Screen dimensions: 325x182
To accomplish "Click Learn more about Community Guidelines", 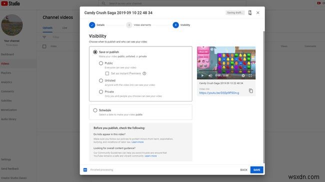I will pos(150,156).
